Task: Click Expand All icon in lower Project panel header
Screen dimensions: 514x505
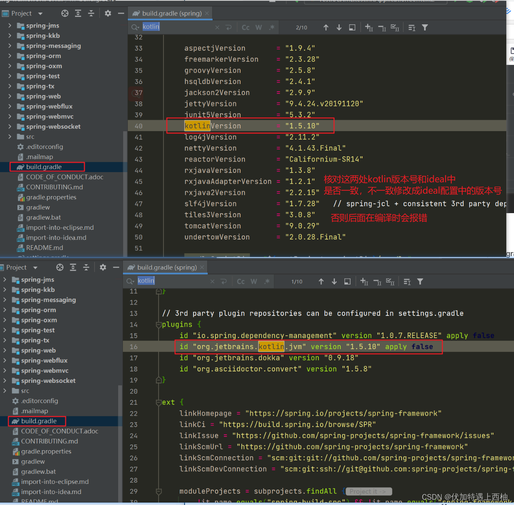Action: click(73, 267)
